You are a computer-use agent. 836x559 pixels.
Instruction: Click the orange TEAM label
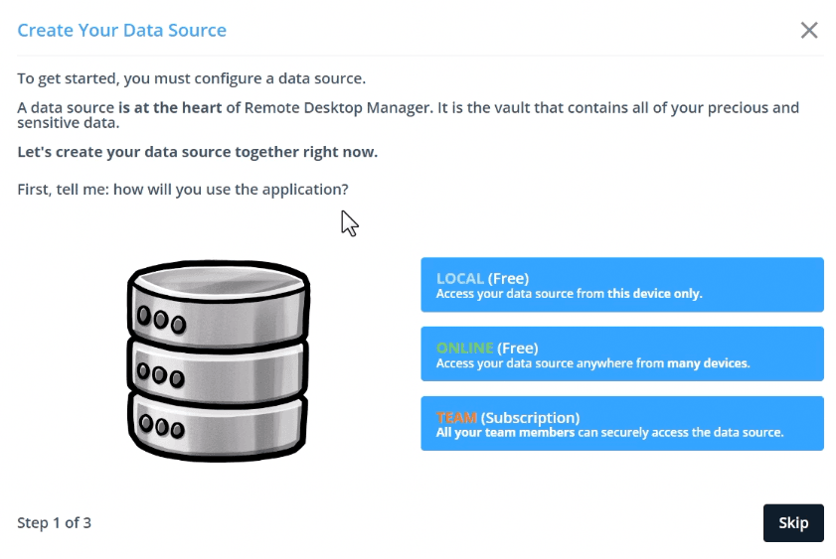(x=456, y=418)
